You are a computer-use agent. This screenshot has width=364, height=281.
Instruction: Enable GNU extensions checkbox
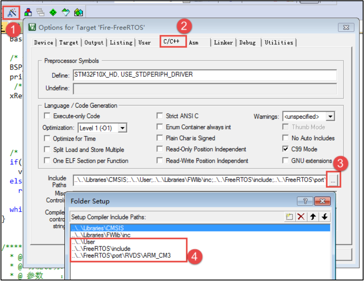(285, 160)
